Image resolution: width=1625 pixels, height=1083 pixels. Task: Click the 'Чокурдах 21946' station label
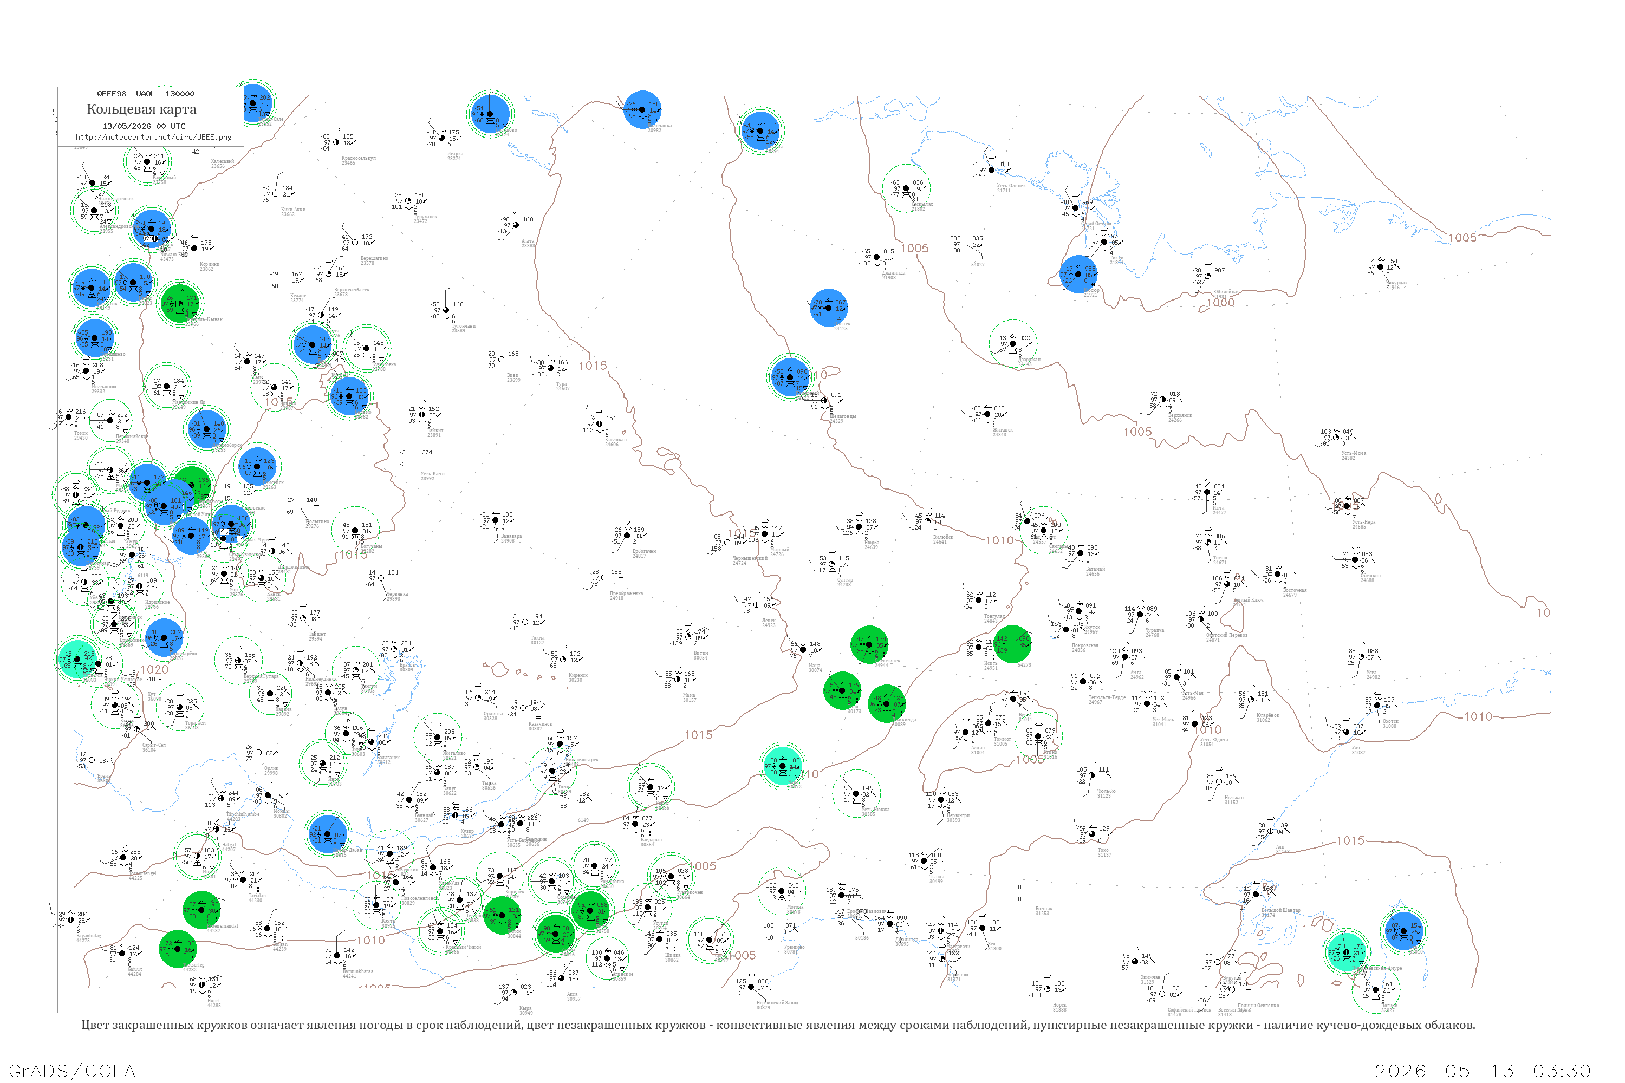(x=1396, y=285)
